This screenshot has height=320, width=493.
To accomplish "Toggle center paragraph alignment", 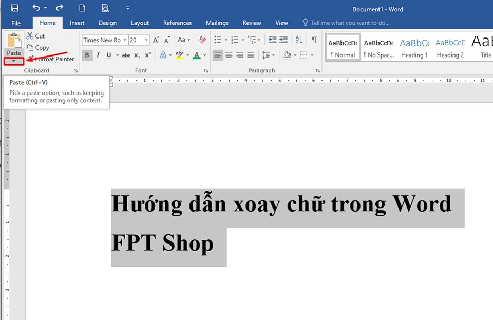I will (229, 55).
